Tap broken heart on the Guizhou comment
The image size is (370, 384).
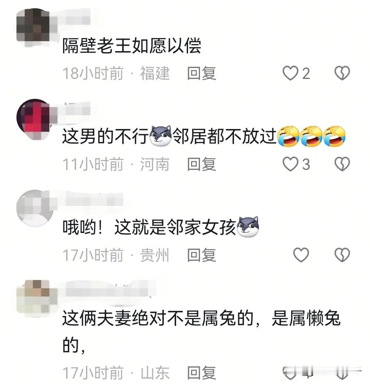[342, 255]
